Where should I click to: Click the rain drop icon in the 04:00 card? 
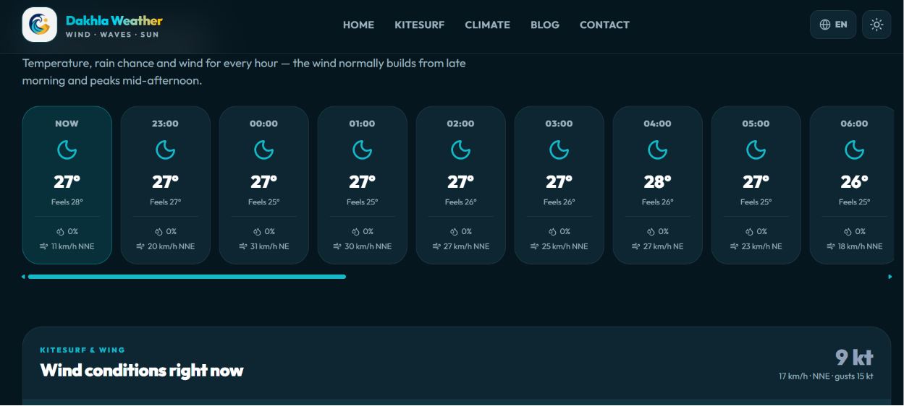[651, 232]
